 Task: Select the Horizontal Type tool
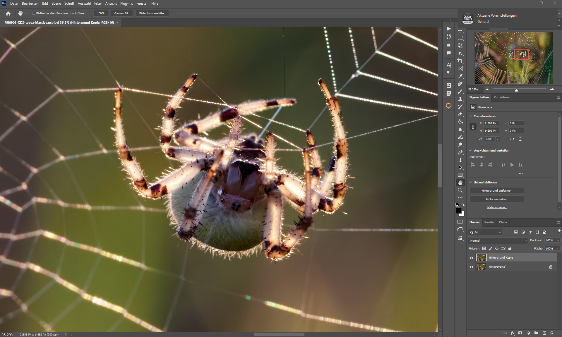460,160
